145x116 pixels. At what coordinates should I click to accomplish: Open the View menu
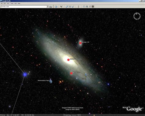pos(8,3)
